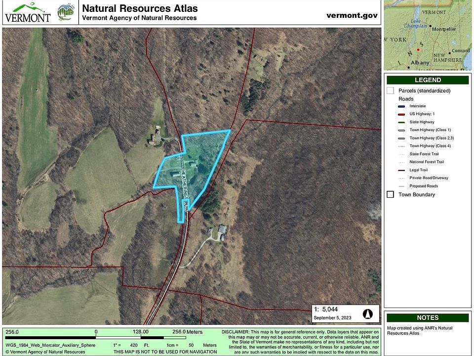
Task: Open the vermont.gov link
Action: [x=352, y=15]
